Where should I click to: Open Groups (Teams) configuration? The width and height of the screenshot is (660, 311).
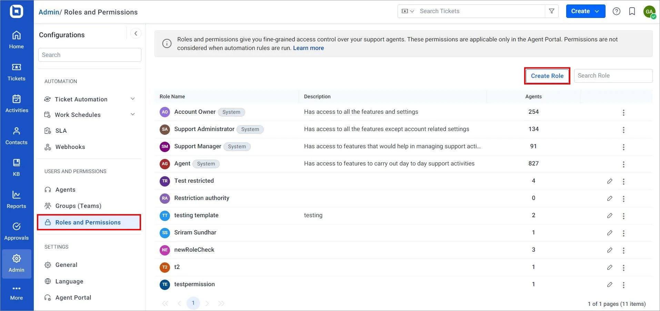(78, 206)
